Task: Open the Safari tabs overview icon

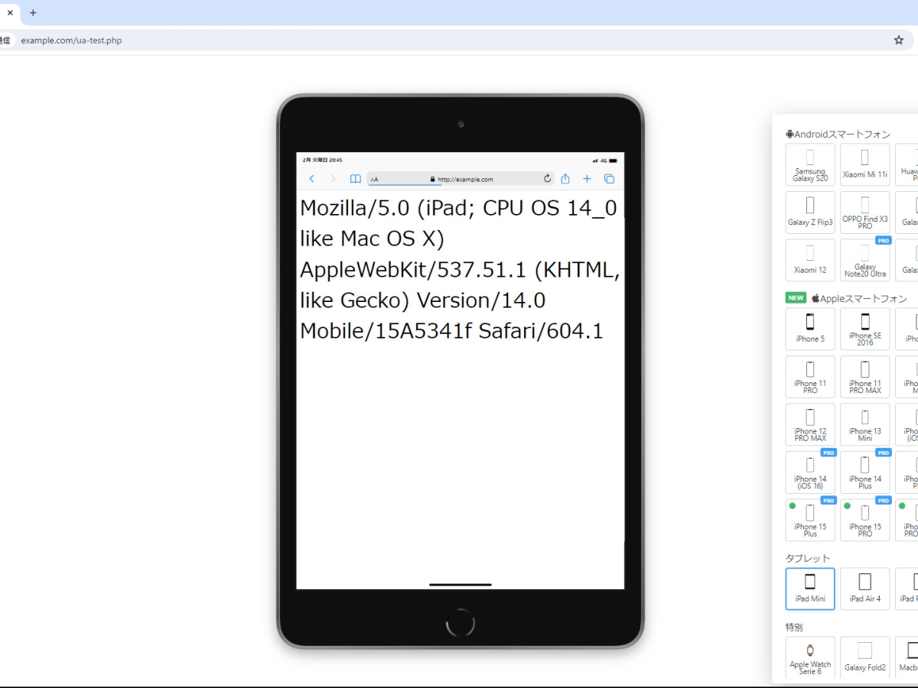Action: click(609, 179)
